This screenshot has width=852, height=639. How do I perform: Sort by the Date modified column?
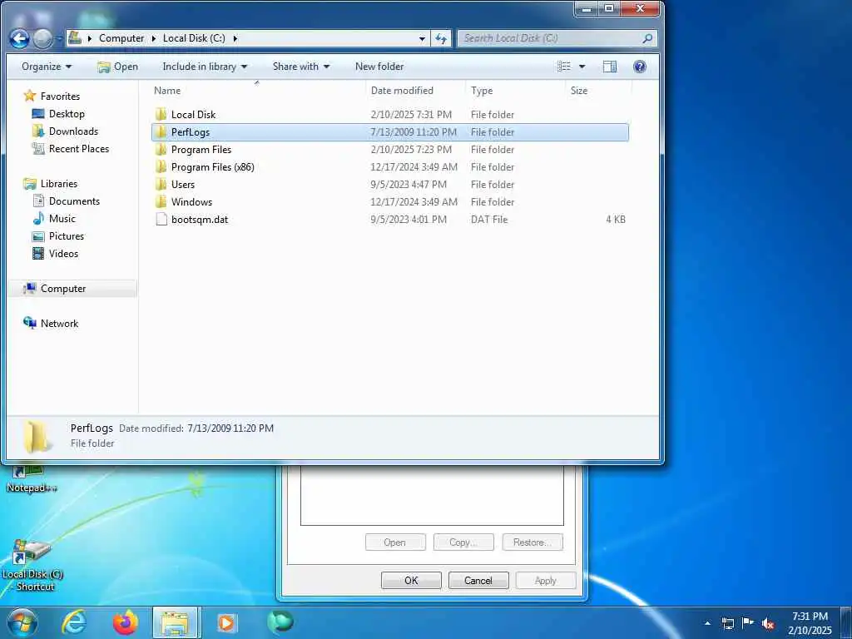pos(415,90)
